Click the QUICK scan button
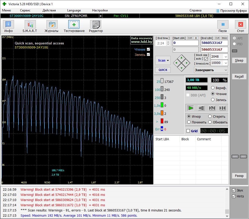 pos(163,70)
